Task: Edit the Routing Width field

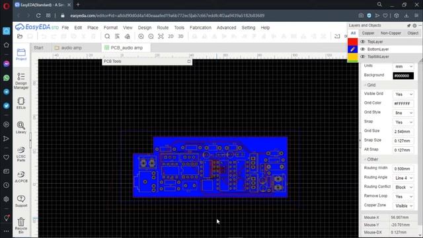Action: click(403, 169)
